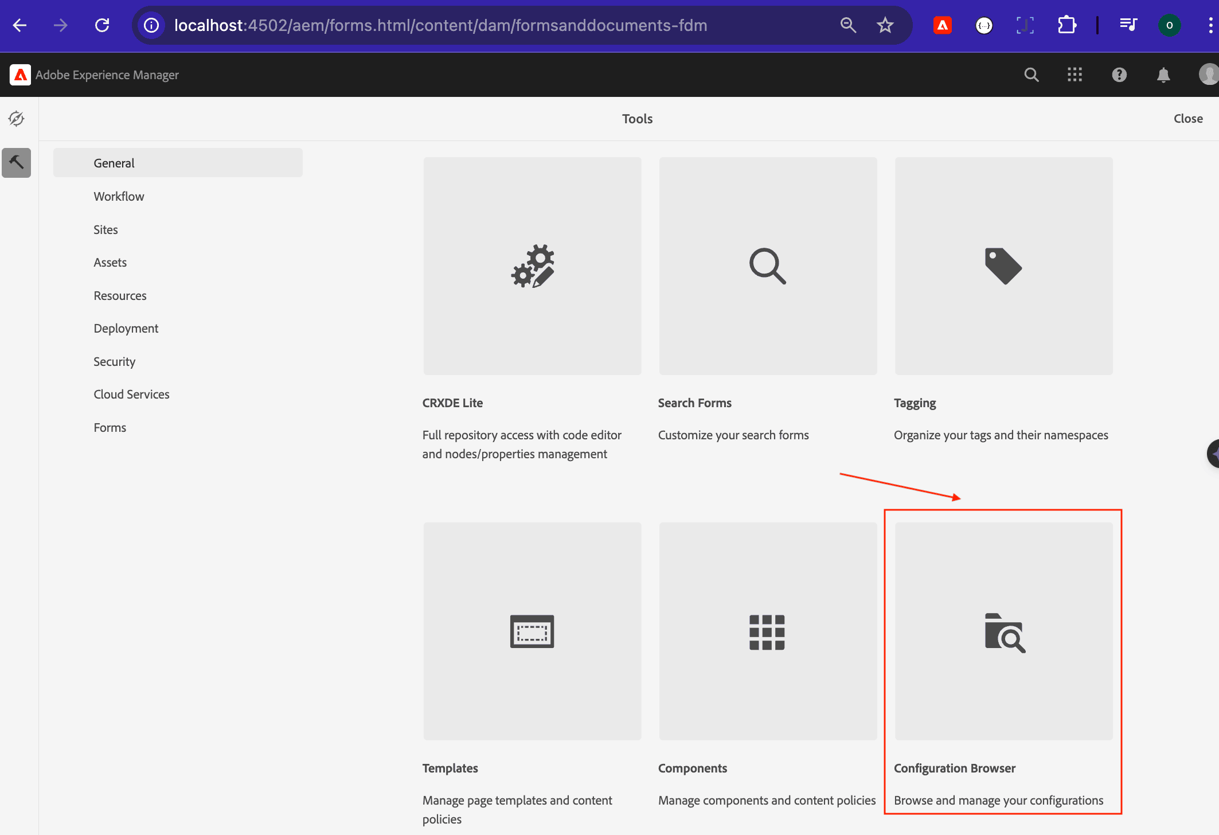Open the AEM user profile avatar
Screen dimensions: 1219x835
pyautogui.click(x=1209, y=75)
